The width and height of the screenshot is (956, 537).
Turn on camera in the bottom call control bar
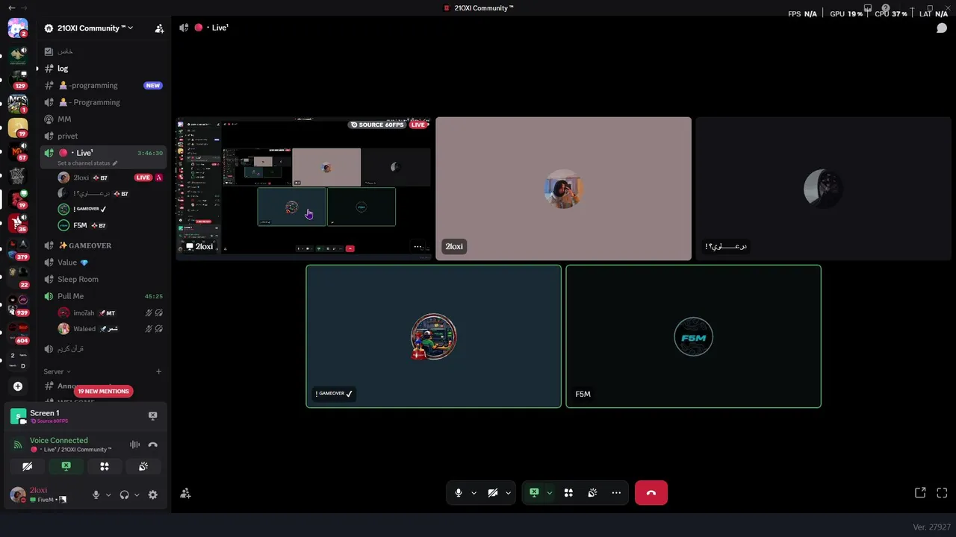pos(493,493)
